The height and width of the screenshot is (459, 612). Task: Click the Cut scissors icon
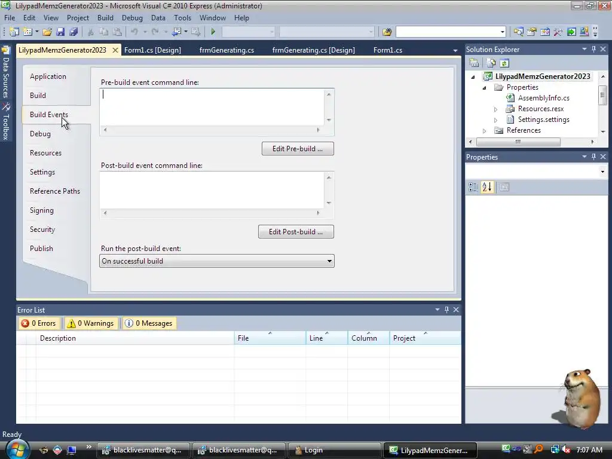[x=91, y=32]
